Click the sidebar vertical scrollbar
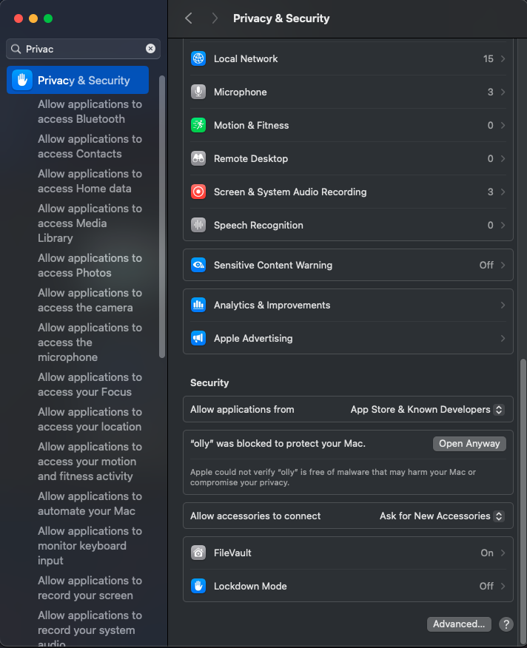 click(x=162, y=217)
